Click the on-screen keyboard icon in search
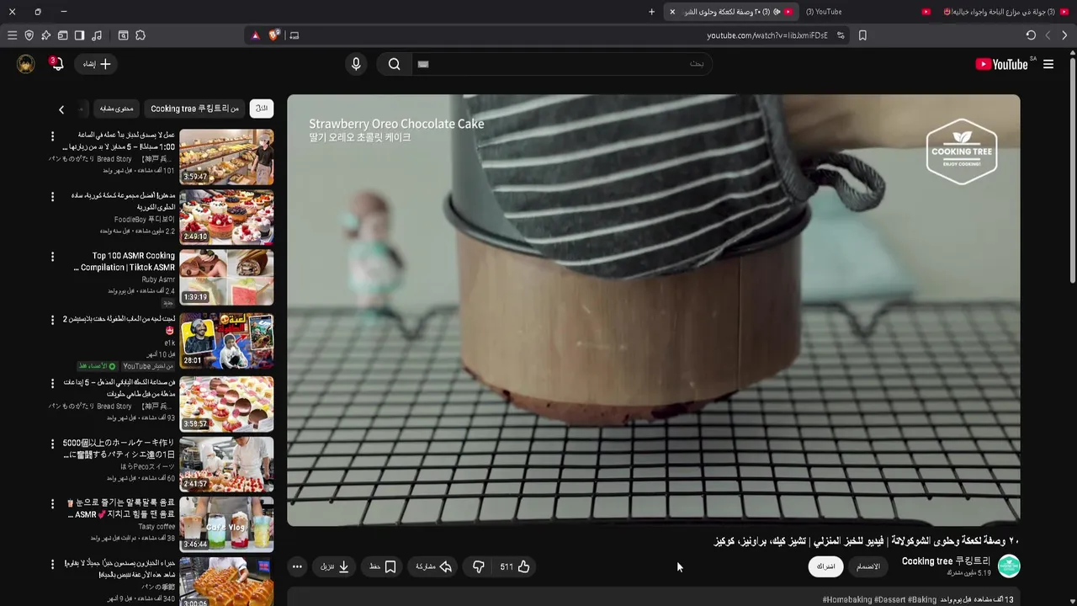 (423, 64)
